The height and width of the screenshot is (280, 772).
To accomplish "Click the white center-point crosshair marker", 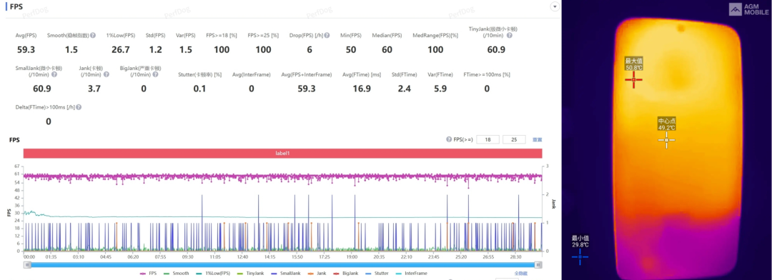I will (x=667, y=140).
